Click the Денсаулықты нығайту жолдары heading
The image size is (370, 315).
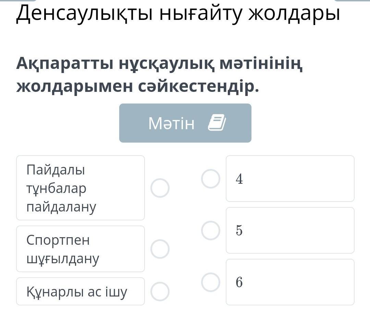point(178,14)
